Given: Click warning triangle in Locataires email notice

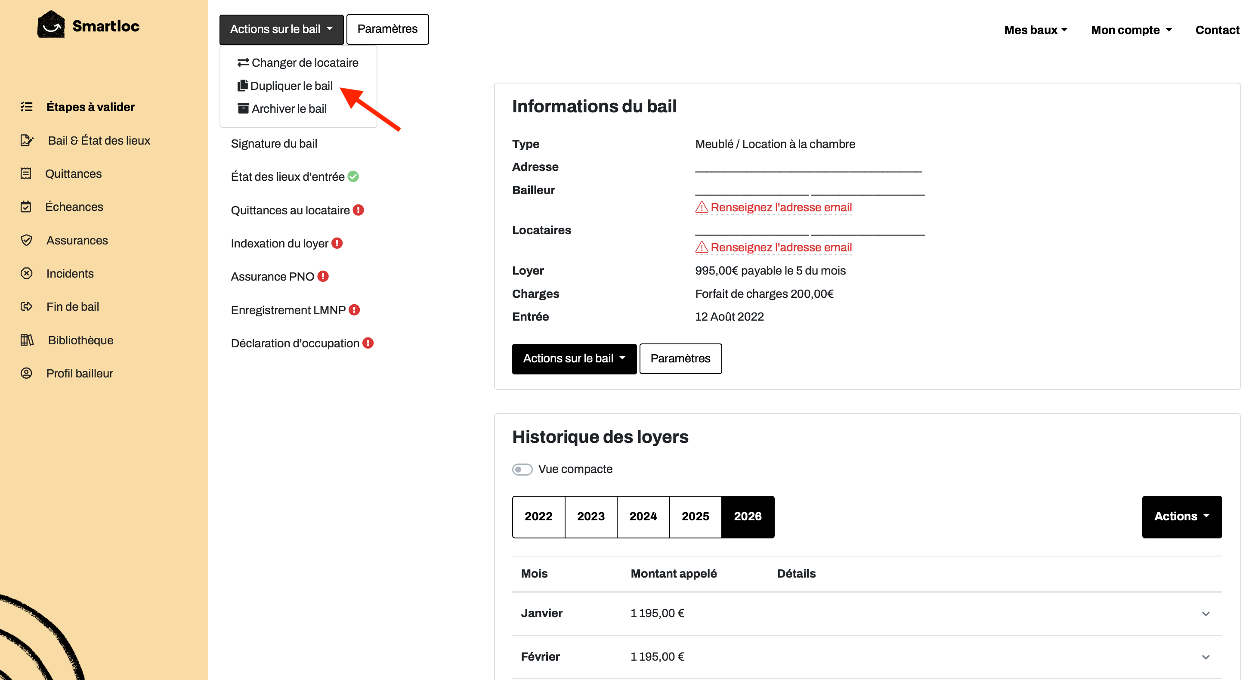Looking at the screenshot, I should point(702,247).
